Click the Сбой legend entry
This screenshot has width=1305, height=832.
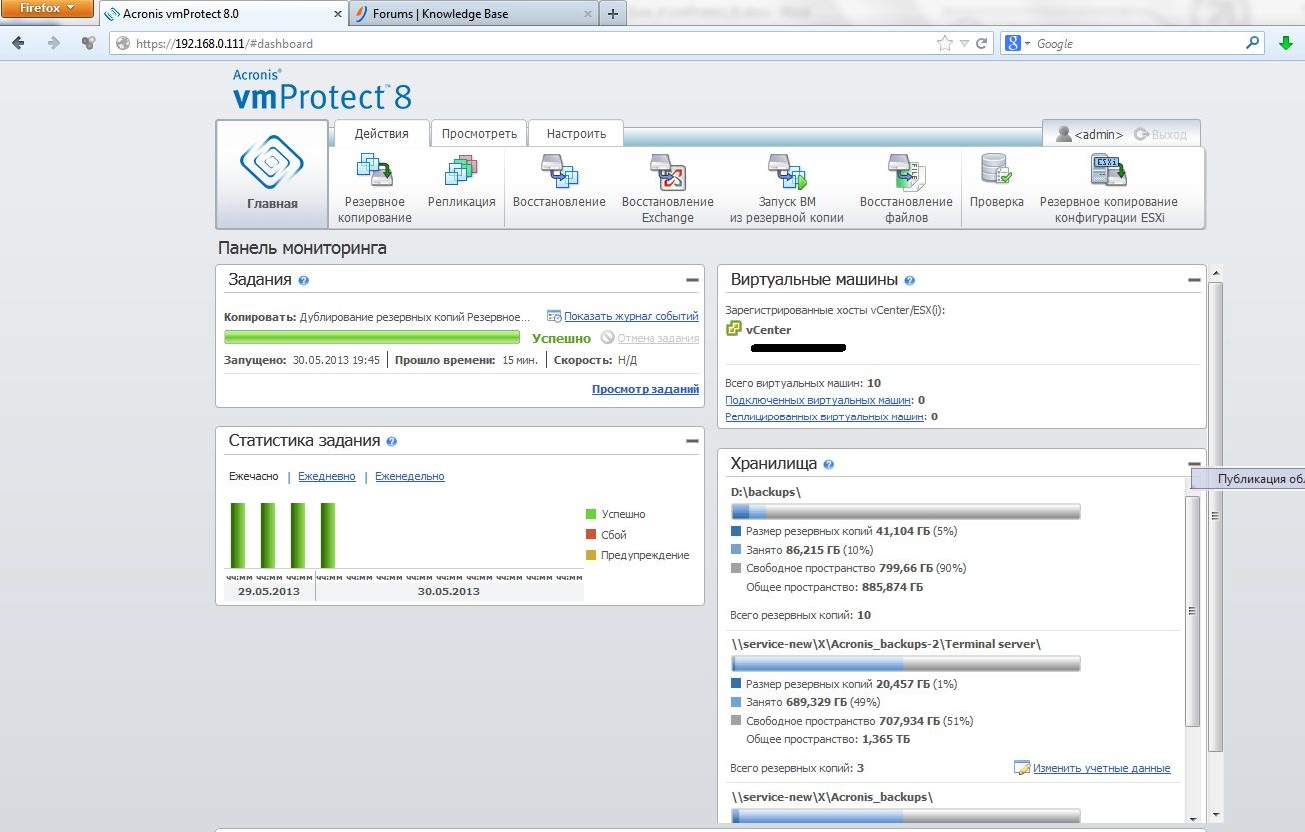point(606,535)
